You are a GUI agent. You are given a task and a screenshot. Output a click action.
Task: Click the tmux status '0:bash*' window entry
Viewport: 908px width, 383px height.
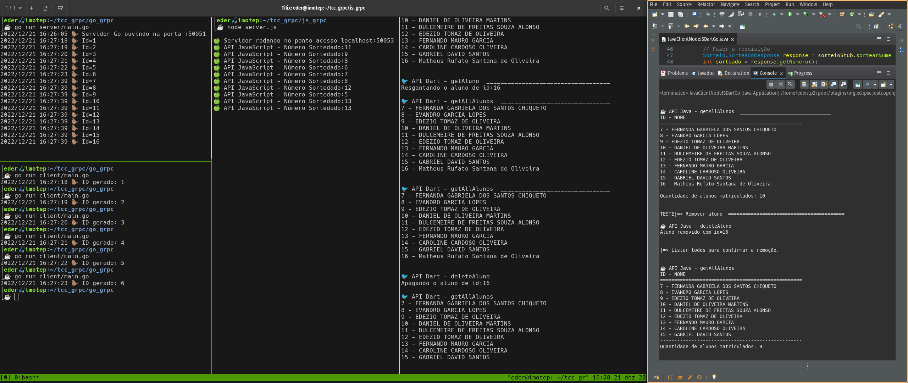[x=27, y=377]
